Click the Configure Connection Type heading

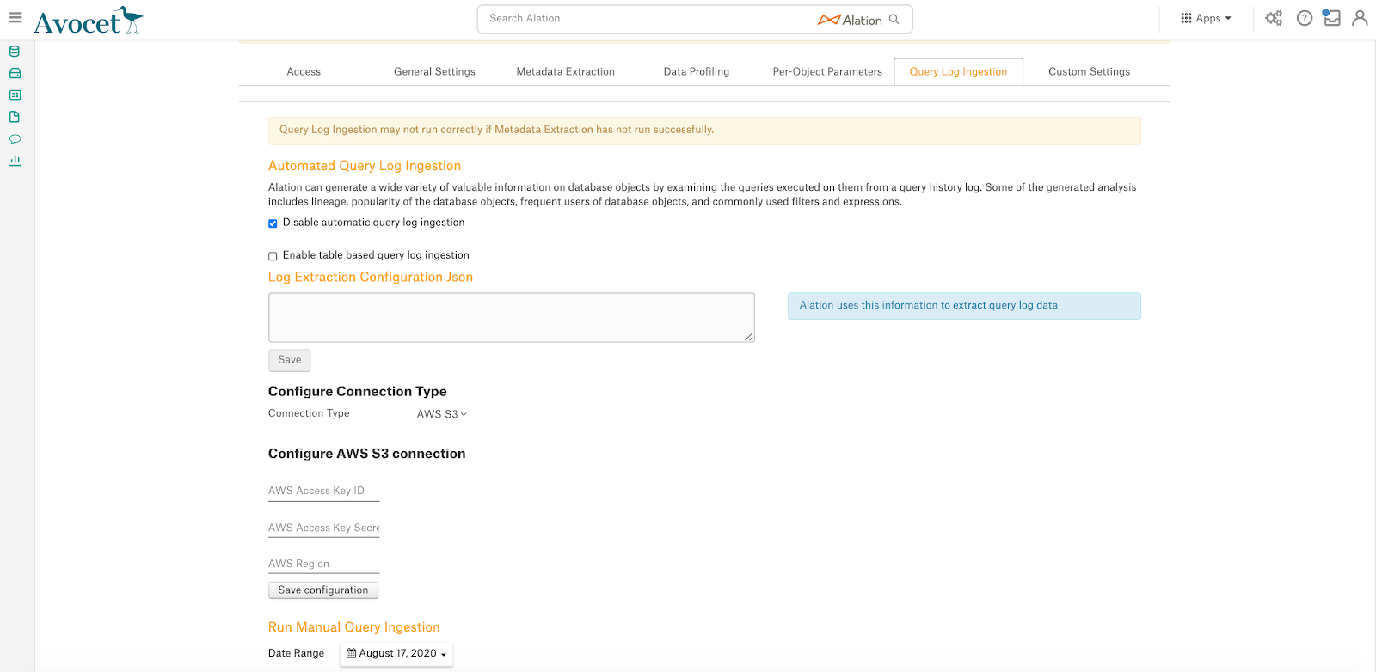point(358,391)
